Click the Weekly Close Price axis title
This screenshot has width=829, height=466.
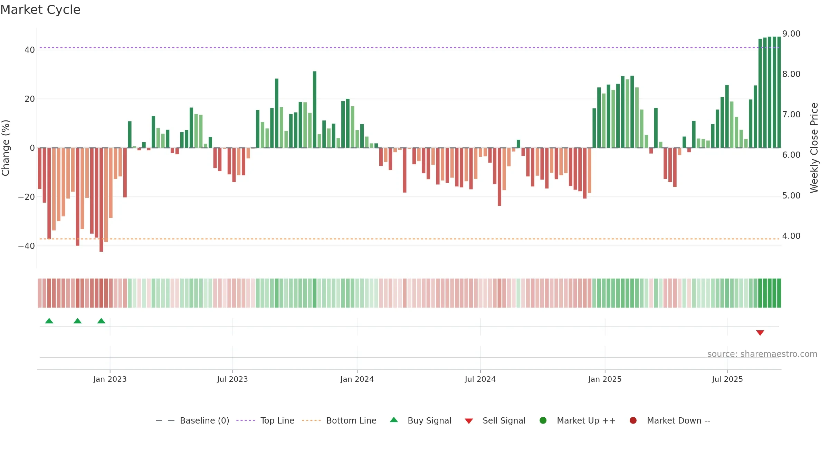(x=814, y=148)
